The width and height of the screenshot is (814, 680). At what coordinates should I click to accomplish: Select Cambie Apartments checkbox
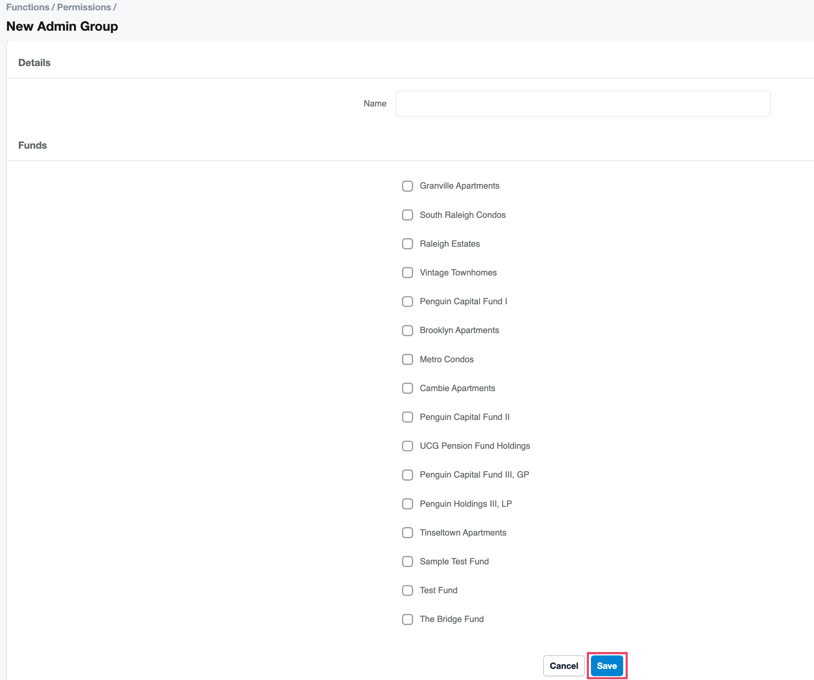click(407, 388)
